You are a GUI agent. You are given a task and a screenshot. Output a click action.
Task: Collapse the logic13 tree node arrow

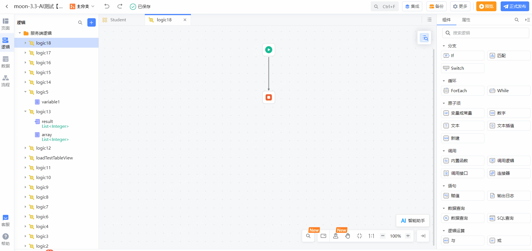pyautogui.click(x=25, y=111)
